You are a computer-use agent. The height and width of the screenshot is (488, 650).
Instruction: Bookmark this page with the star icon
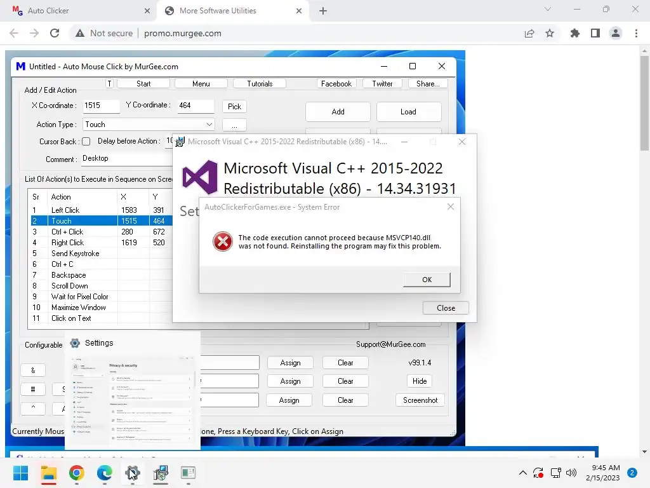pyautogui.click(x=550, y=33)
